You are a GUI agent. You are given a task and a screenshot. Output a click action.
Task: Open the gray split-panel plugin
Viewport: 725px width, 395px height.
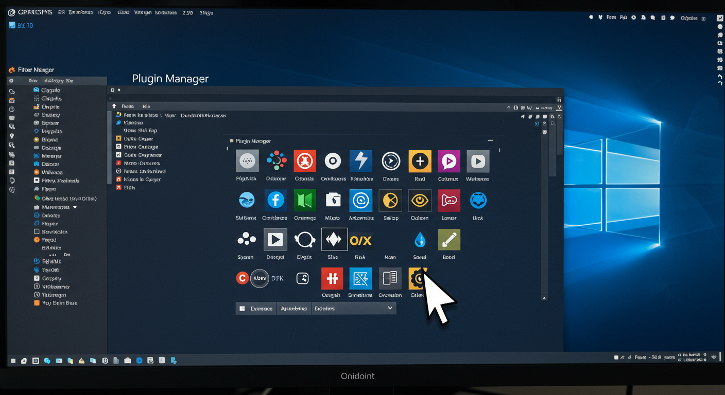click(x=390, y=279)
